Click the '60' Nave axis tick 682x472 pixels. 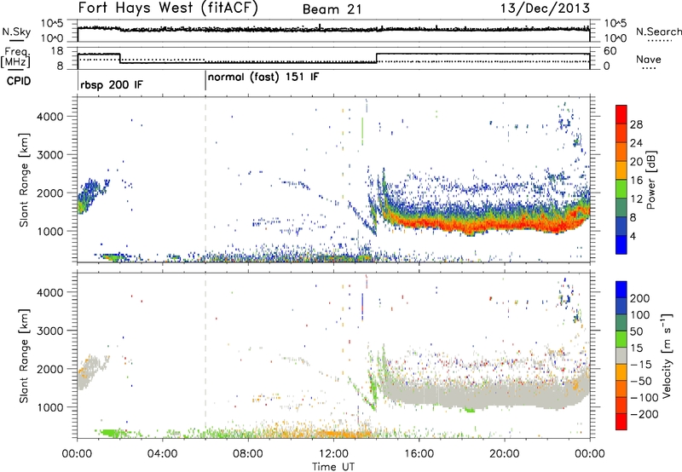[x=610, y=51]
